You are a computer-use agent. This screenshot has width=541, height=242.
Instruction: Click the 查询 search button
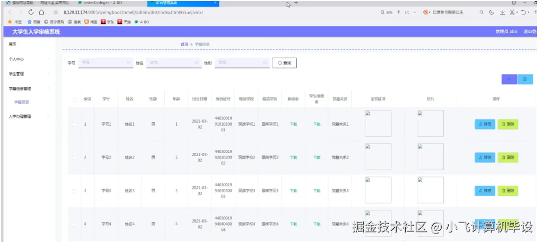[x=285, y=63]
